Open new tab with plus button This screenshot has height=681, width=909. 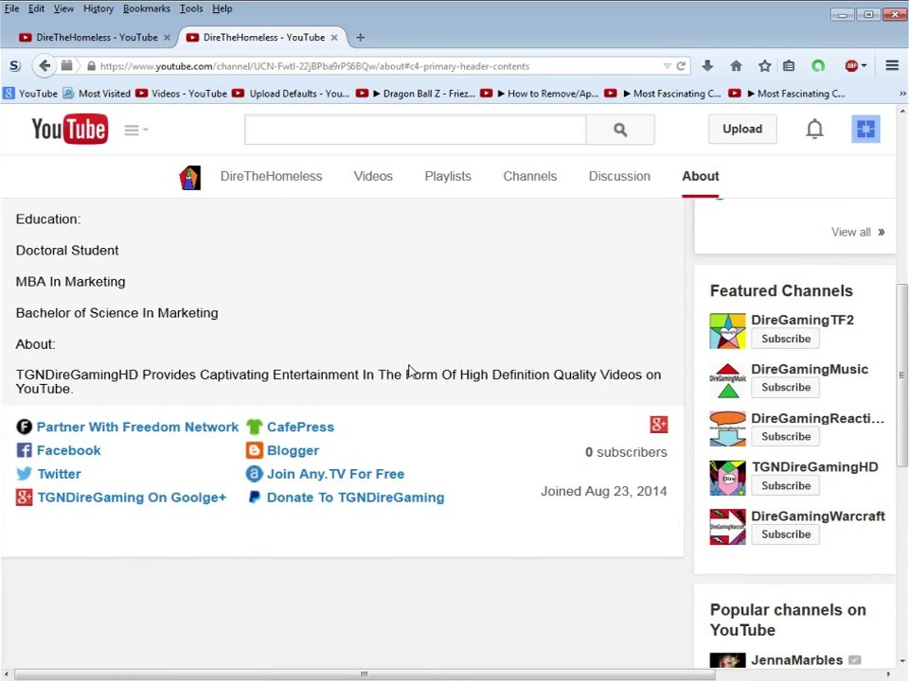(x=360, y=37)
